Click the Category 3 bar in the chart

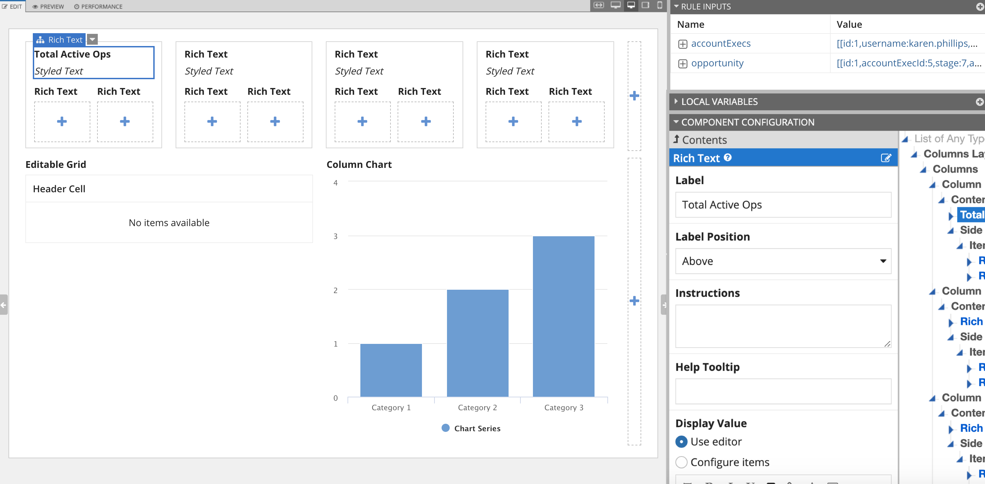pos(564,316)
